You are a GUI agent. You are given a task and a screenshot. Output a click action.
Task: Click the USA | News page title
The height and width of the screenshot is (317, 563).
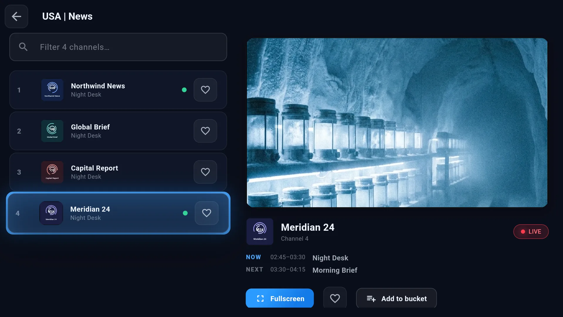[x=67, y=16]
